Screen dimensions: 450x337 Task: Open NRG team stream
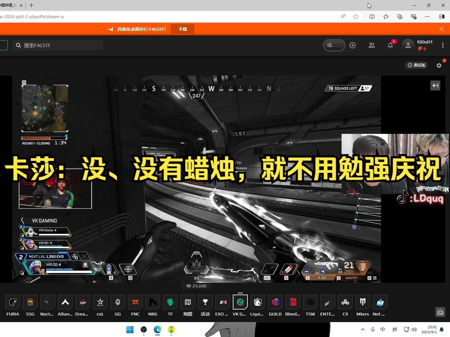[x=153, y=305]
